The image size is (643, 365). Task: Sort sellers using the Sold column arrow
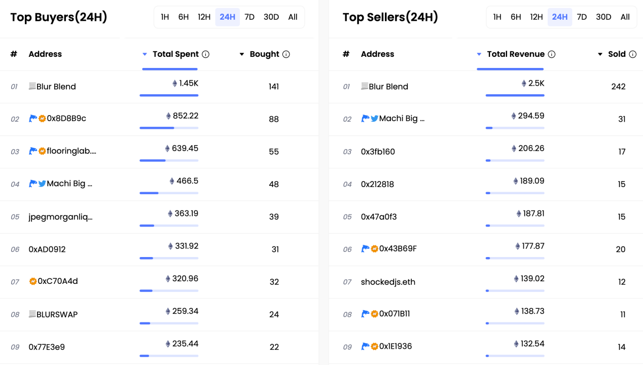(x=600, y=54)
